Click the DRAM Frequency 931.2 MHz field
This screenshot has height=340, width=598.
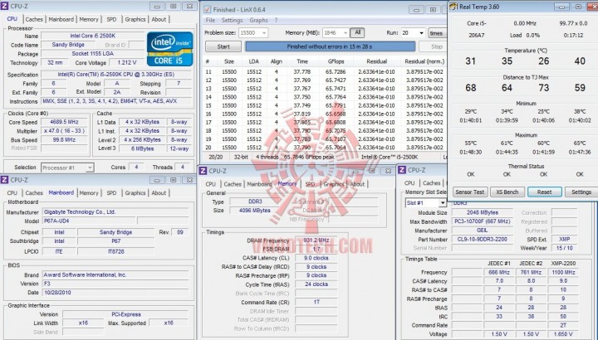click(x=316, y=240)
